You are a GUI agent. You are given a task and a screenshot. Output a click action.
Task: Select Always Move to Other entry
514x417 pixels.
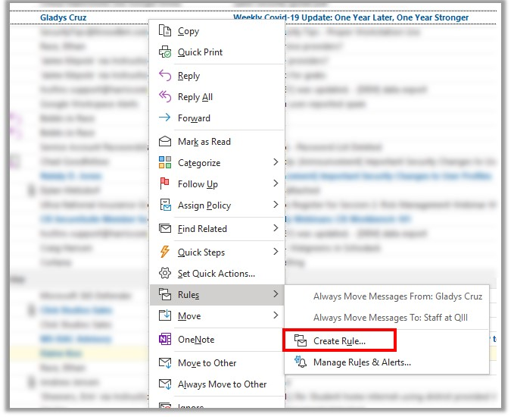pyautogui.click(x=217, y=384)
